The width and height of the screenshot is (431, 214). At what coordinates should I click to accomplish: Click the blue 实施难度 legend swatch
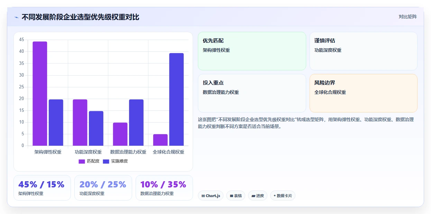(106, 161)
